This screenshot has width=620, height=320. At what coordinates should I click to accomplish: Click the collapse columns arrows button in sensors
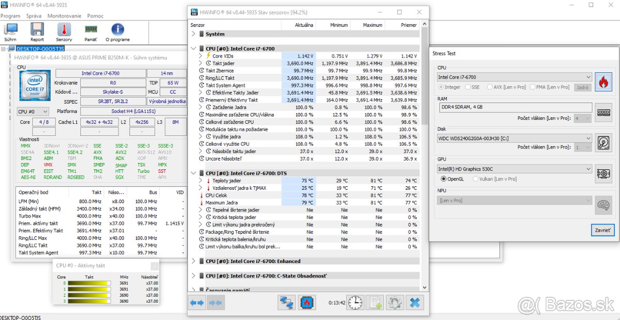coord(215,303)
